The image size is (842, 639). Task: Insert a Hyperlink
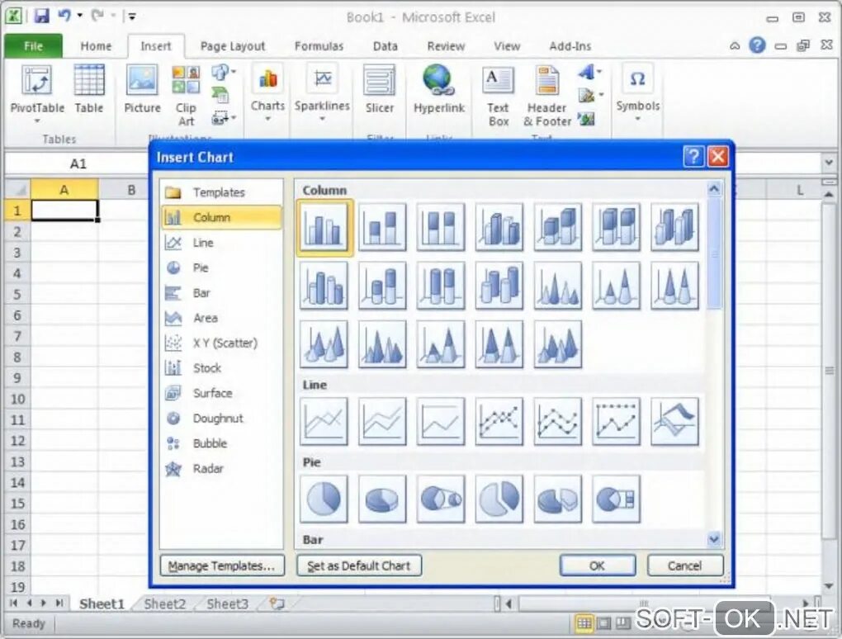pyautogui.click(x=438, y=89)
